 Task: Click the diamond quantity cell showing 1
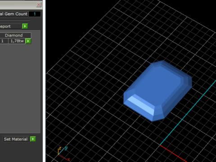(4, 41)
